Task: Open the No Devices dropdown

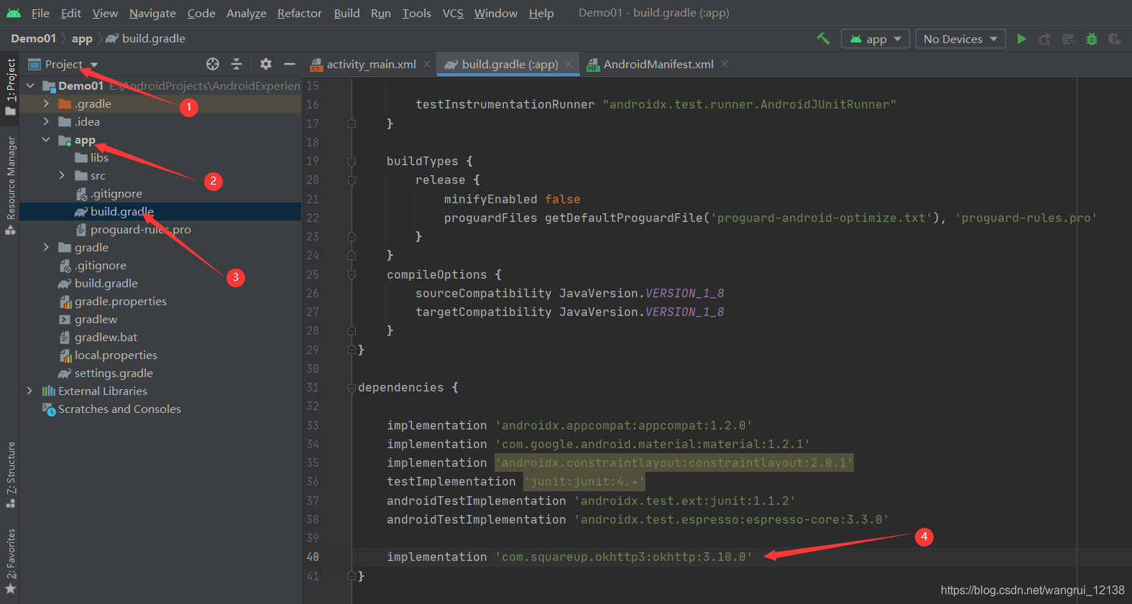Action: 960,39
